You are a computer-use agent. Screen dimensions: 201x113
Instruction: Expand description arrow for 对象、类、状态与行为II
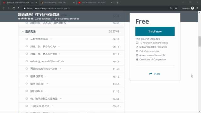click(x=60, y=54)
